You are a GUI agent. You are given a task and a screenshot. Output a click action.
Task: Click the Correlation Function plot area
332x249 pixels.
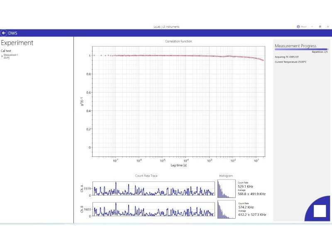[178, 101]
